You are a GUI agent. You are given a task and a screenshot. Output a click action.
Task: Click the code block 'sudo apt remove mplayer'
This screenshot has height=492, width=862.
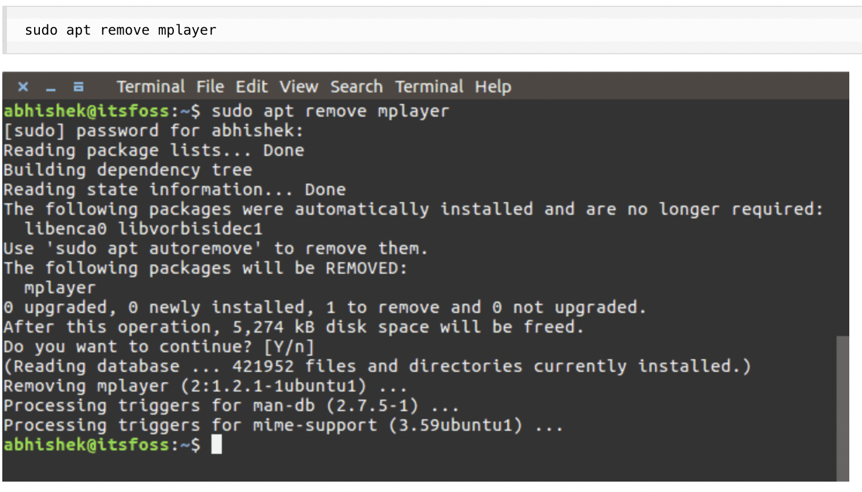(432, 30)
